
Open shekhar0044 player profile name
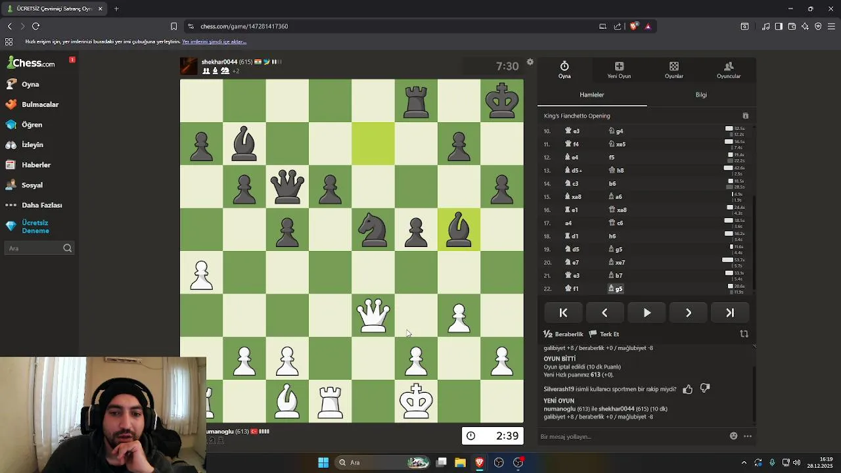219,62
